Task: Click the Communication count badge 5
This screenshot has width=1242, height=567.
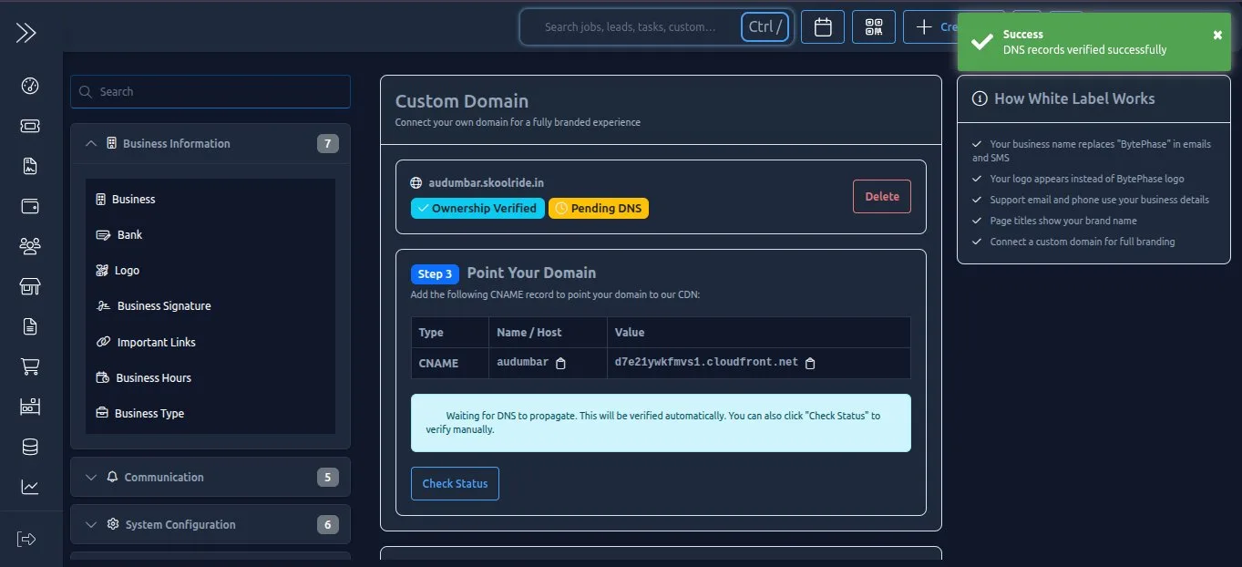Action: 328,477
